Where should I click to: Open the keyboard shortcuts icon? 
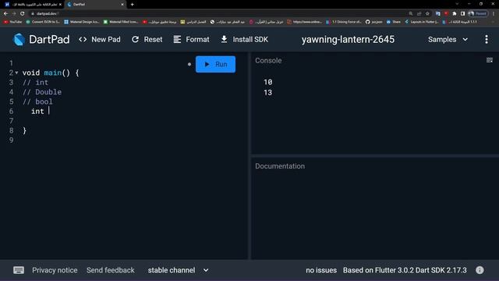[x=19, y=270]
